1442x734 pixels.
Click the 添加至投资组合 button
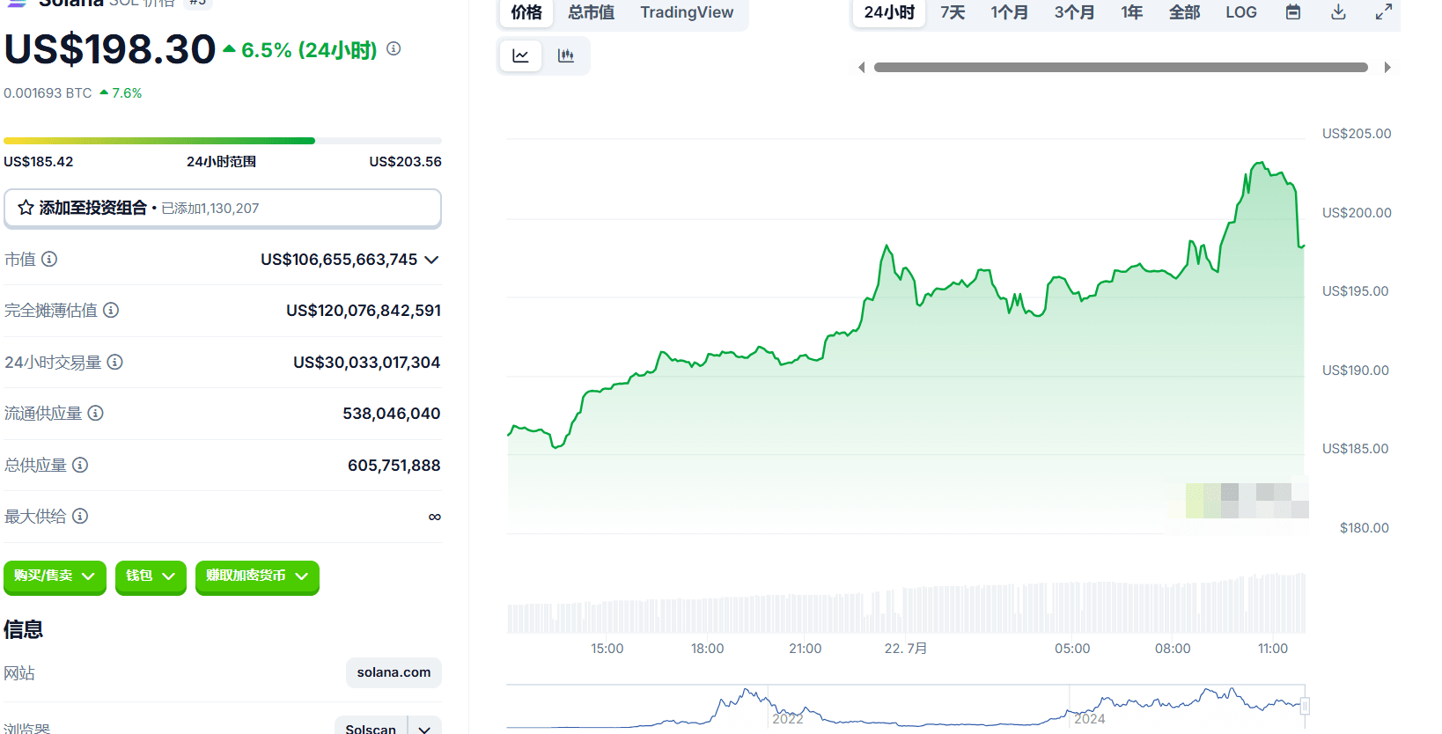coord(223,209)
